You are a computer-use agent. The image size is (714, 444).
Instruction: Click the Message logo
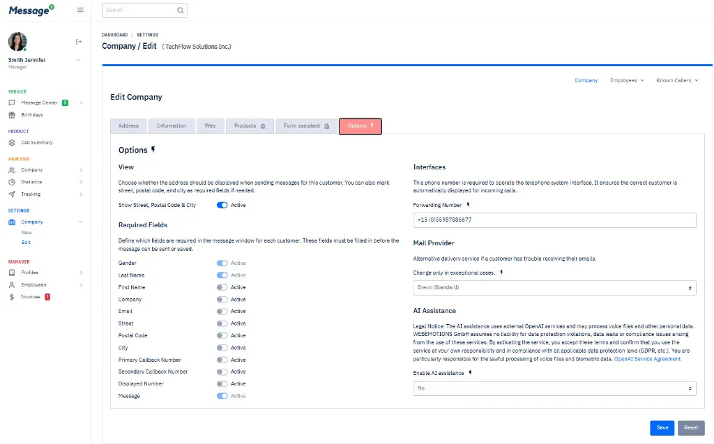tap(31, 10)
